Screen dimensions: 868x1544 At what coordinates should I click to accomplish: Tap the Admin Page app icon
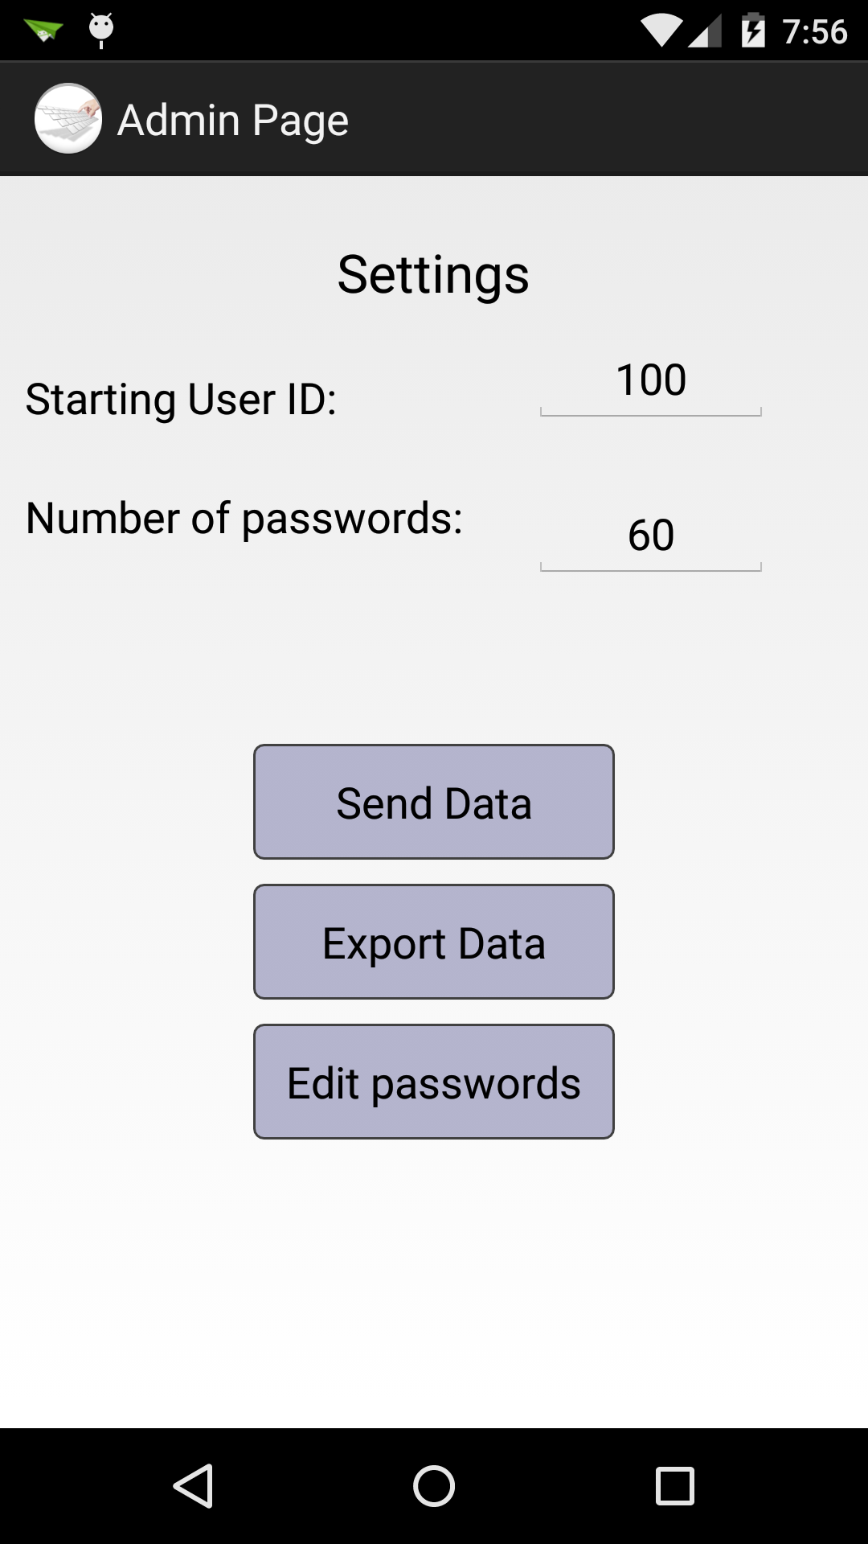coord(68,119)
